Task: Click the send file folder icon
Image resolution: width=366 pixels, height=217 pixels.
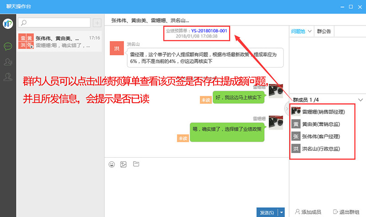Action: click(x=136, y=164)
